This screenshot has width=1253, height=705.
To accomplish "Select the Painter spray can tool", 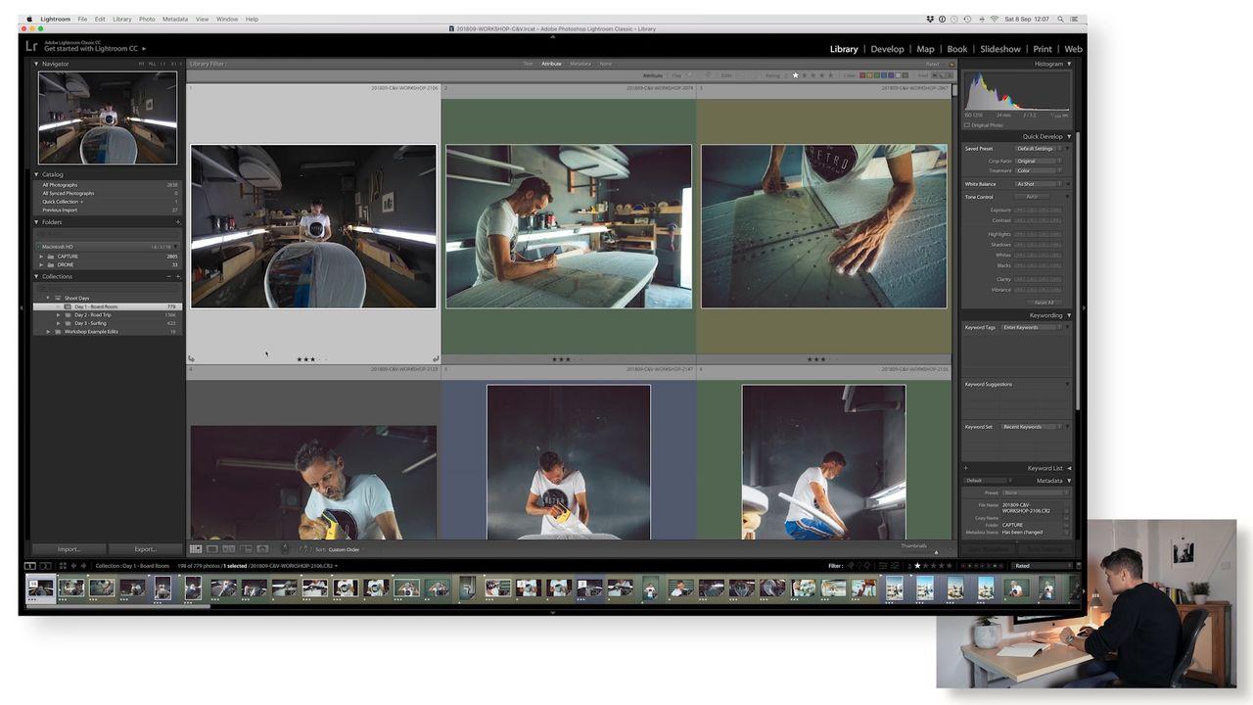I will 285,549.
